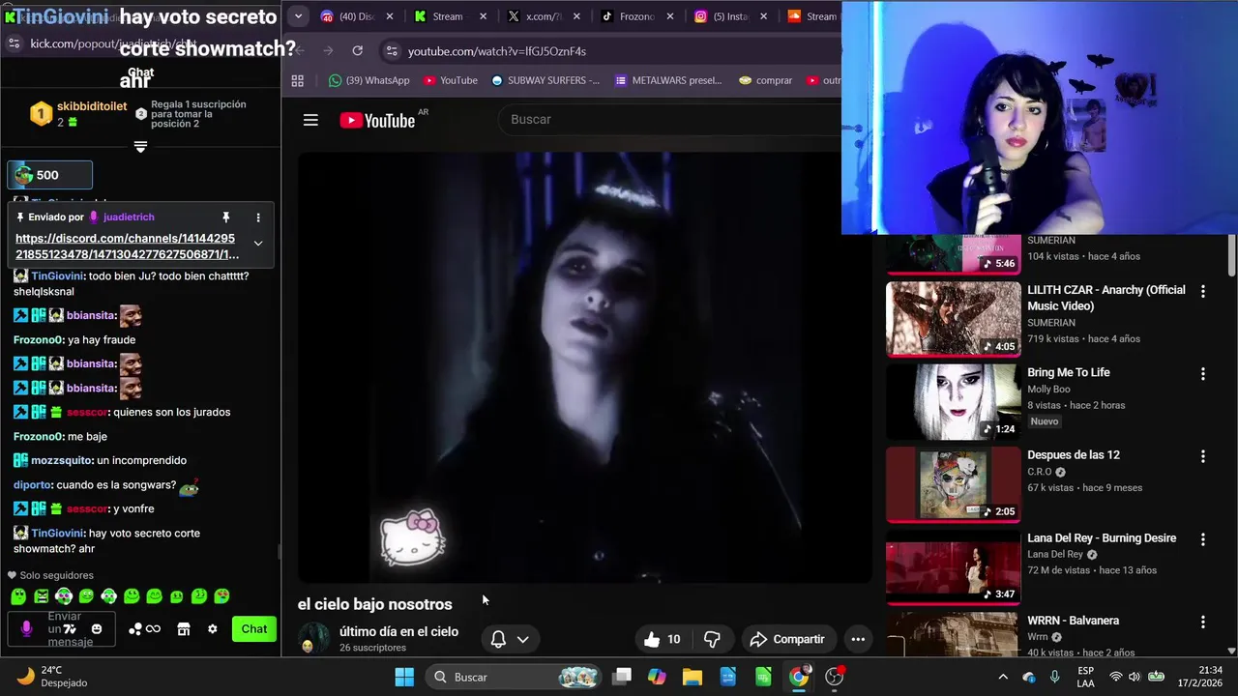This screenshot has width=1238, height=696.
Task: Open the LILITH CZAR Anarchy thumbnail
Action: pyautogui.click(x=954, y=319)
